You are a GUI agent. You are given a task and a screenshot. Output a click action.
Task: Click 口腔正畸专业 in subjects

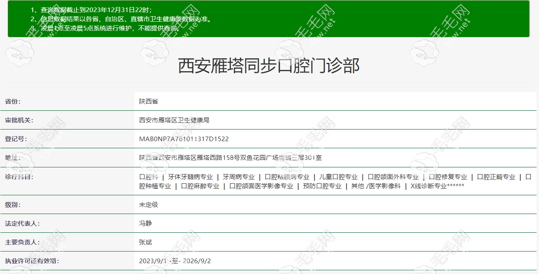coord(496,177)
